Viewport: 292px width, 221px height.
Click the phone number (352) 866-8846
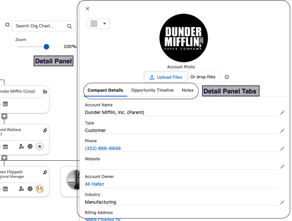coord(103,148)
